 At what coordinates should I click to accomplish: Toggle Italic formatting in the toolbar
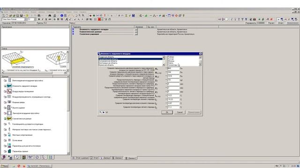(43, 19)
